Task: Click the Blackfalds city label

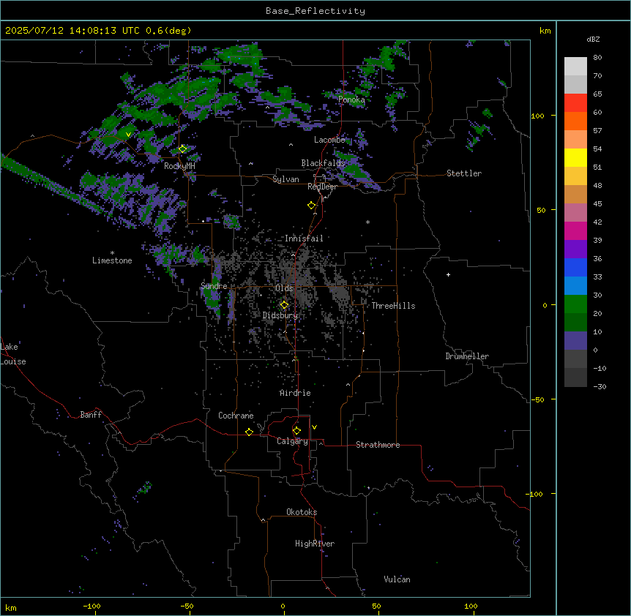Action: (323, 163)
